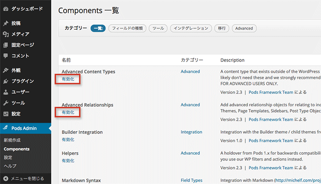The image size is (321, 184).
Task: Select the Advanced category filter pill
Action: tap(244, 28)
